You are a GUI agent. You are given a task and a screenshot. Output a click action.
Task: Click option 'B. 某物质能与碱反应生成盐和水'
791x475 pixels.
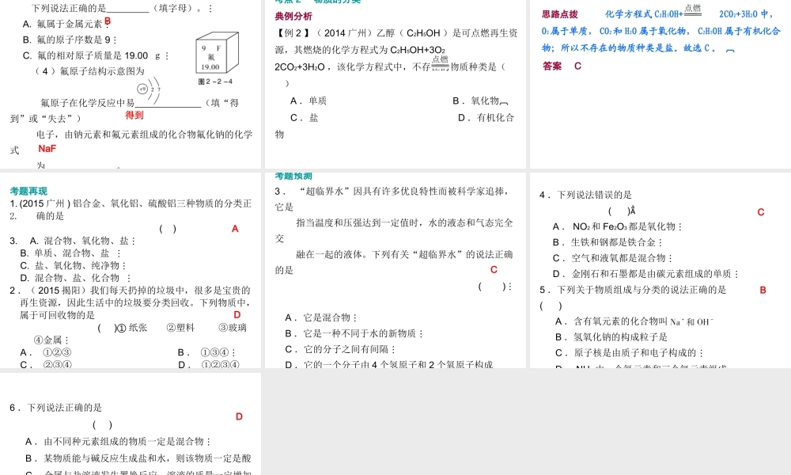click(x=138, y=458)
